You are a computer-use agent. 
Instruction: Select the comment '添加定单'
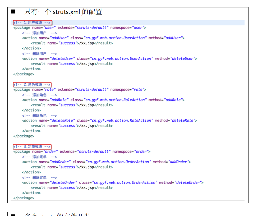pyautogui.click(x=39, y=157)
